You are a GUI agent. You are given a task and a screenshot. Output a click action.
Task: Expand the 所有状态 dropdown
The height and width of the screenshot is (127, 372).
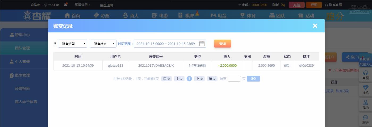pos(103,44)
